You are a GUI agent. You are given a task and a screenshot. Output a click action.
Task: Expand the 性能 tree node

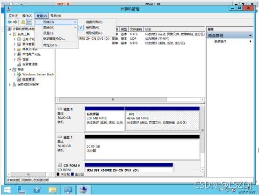point(14,59)
